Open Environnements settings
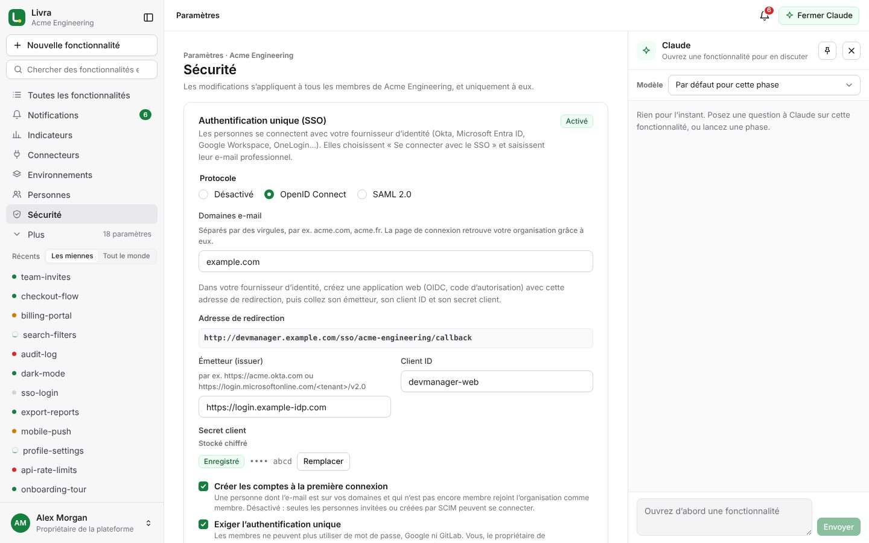This screenshot has height=543, width=869. 81,175
